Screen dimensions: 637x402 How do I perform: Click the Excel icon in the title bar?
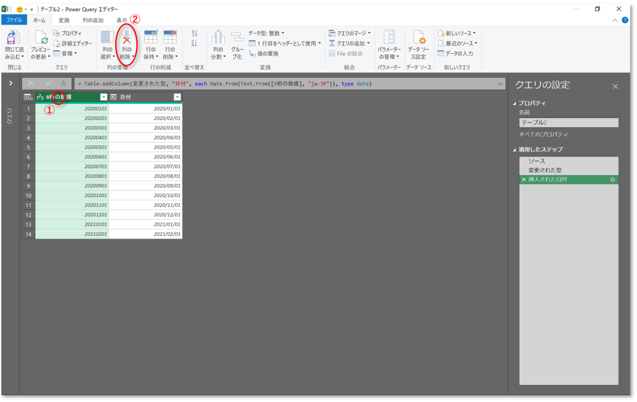point(5,9)
